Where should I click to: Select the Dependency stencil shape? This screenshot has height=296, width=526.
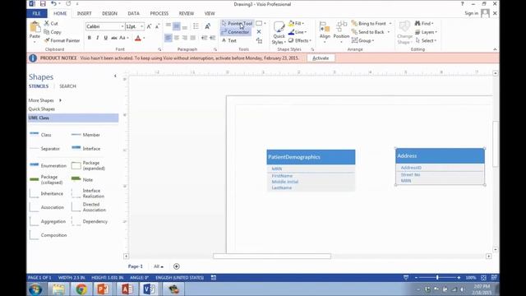[x=90, y=221]
